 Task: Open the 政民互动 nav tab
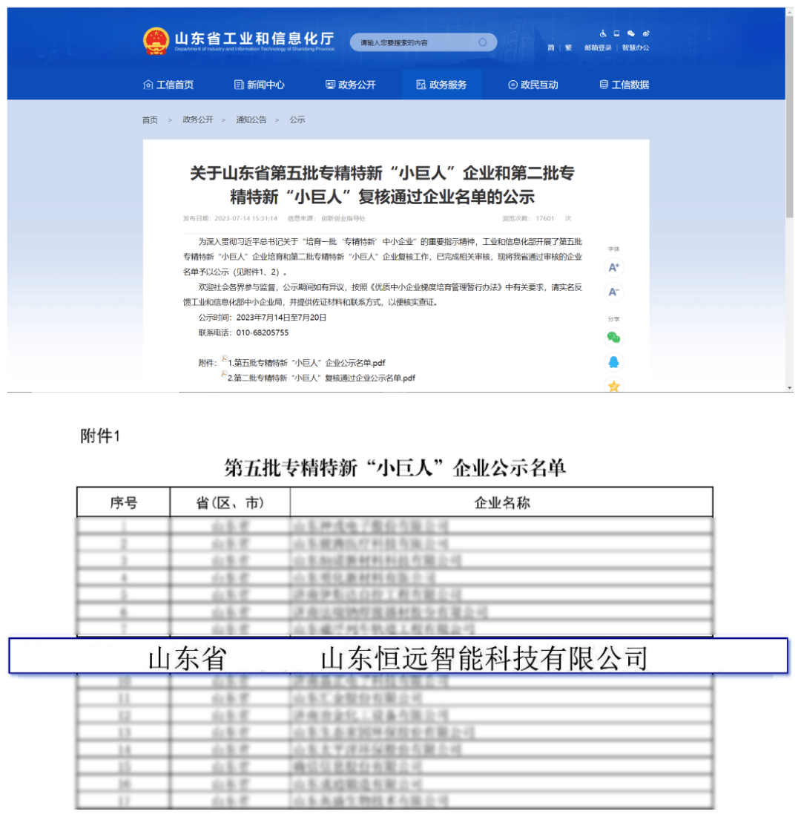(533, 85)
